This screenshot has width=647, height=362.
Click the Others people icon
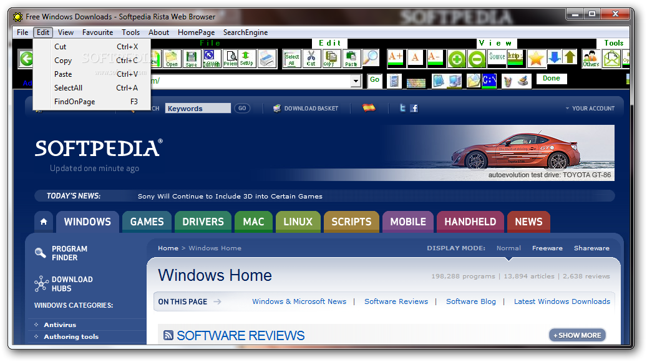(591, 59)
